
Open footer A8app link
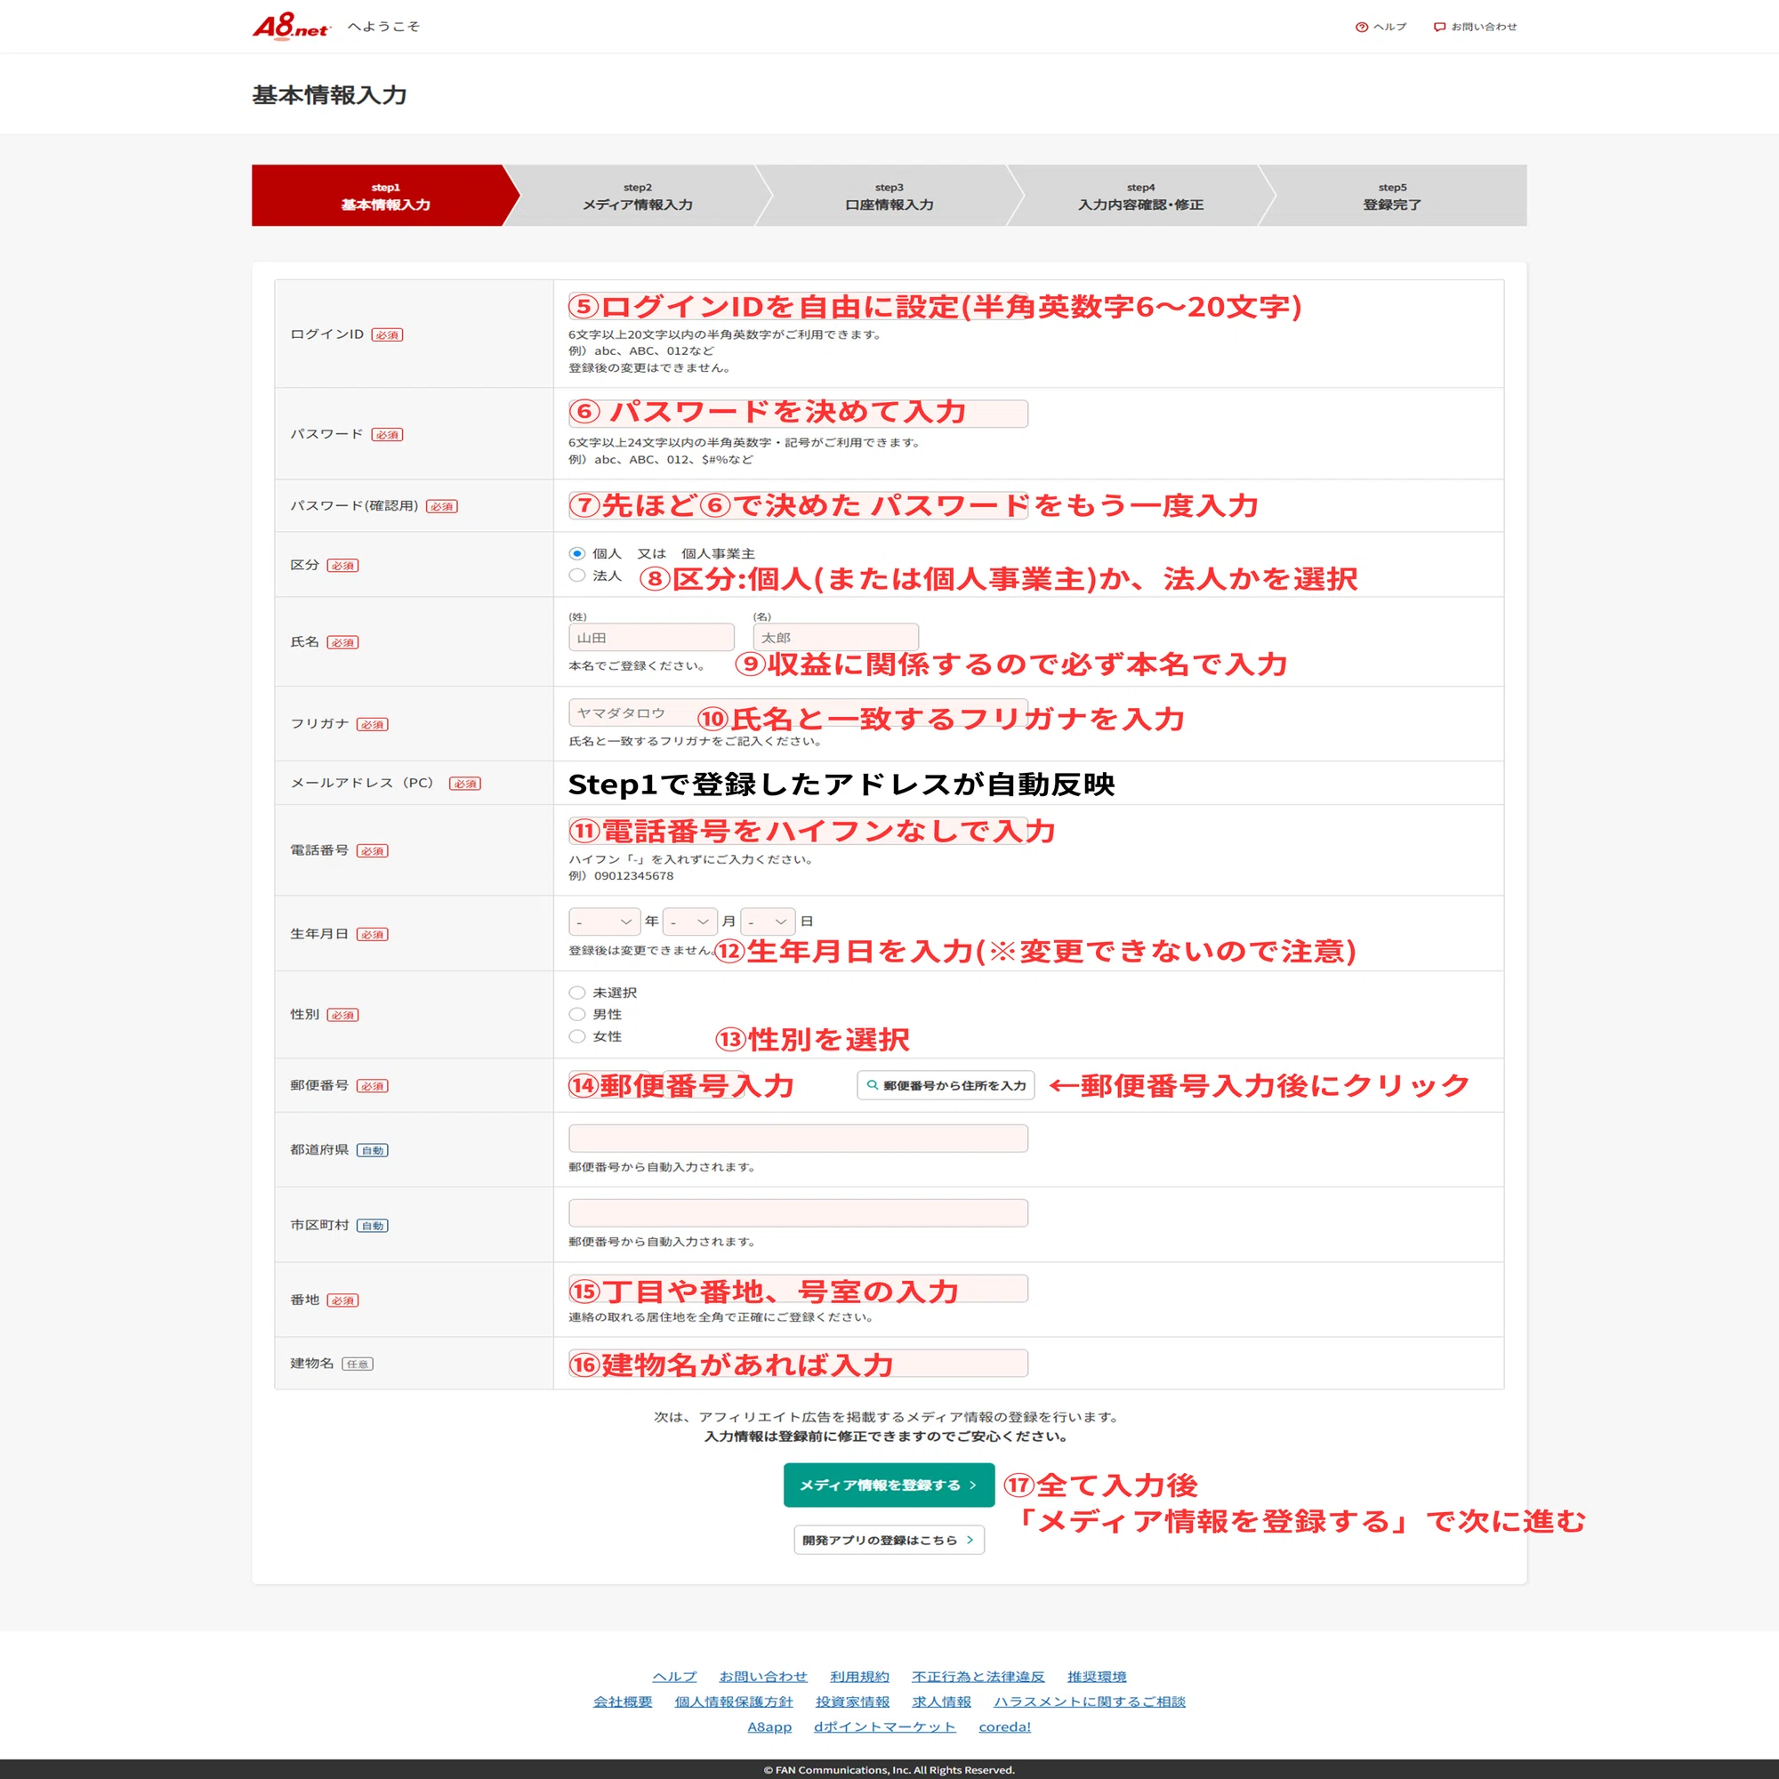769,1727
